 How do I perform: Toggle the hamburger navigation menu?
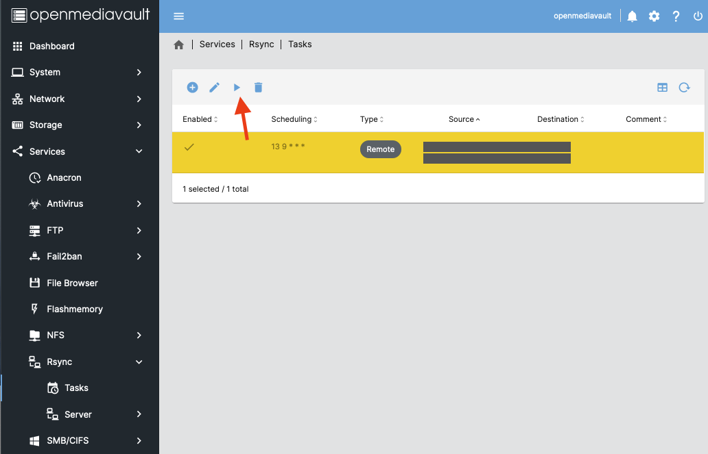tap(179, 16)
